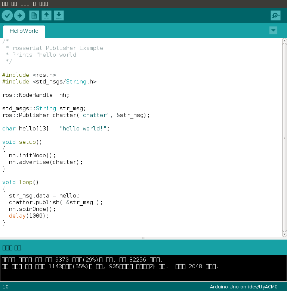The width and height of the screenshot is (287, 291).
Task: Click the comment 'Prints "hello world!"'
Action: 47,55
